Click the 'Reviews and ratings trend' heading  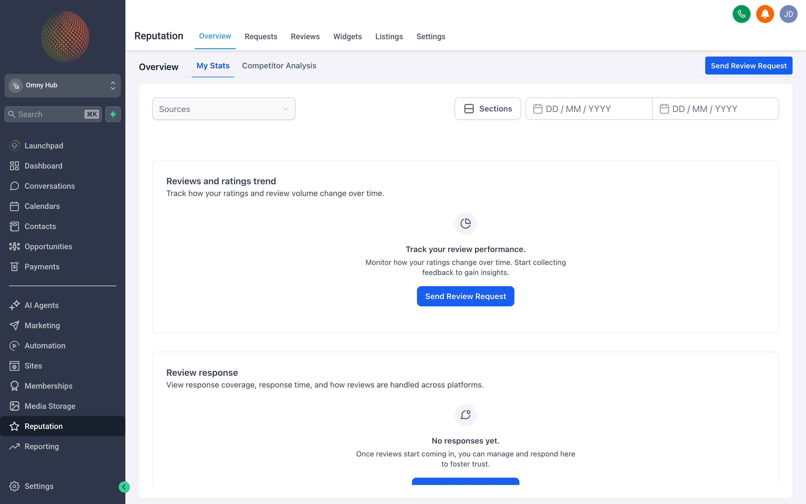click(221, 181)
